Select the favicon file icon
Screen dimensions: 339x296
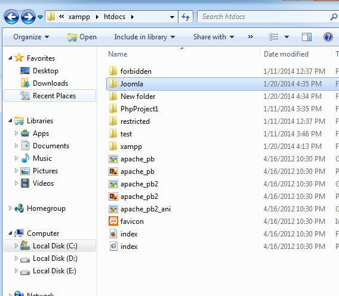113,221
